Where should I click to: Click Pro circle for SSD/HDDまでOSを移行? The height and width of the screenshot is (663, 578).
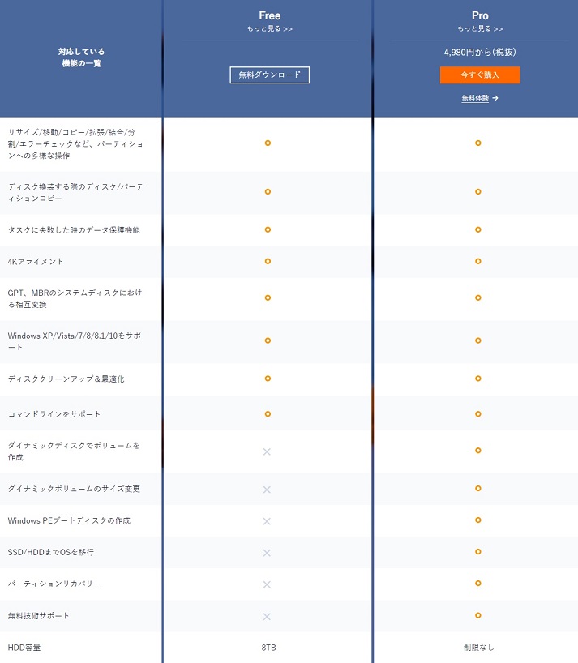coord(477,552)
